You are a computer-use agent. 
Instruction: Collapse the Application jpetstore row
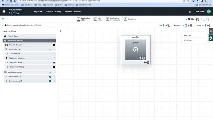54,41
